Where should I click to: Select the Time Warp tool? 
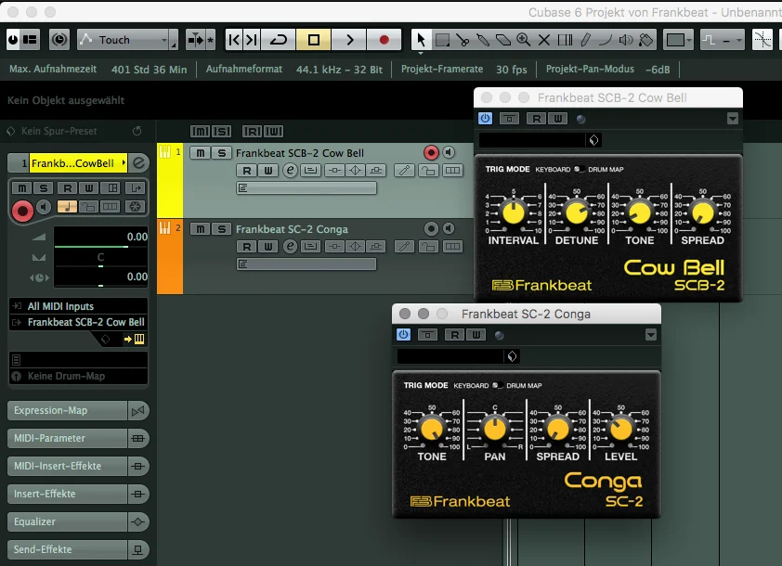pos(565,39)
